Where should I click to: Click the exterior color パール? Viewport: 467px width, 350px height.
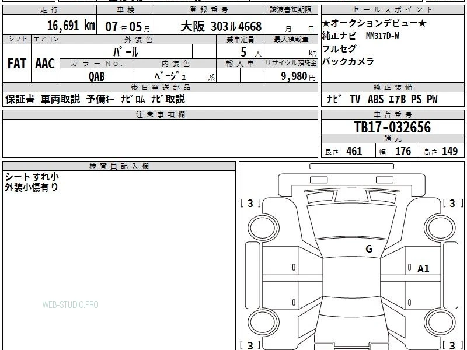tap(126, 52)
